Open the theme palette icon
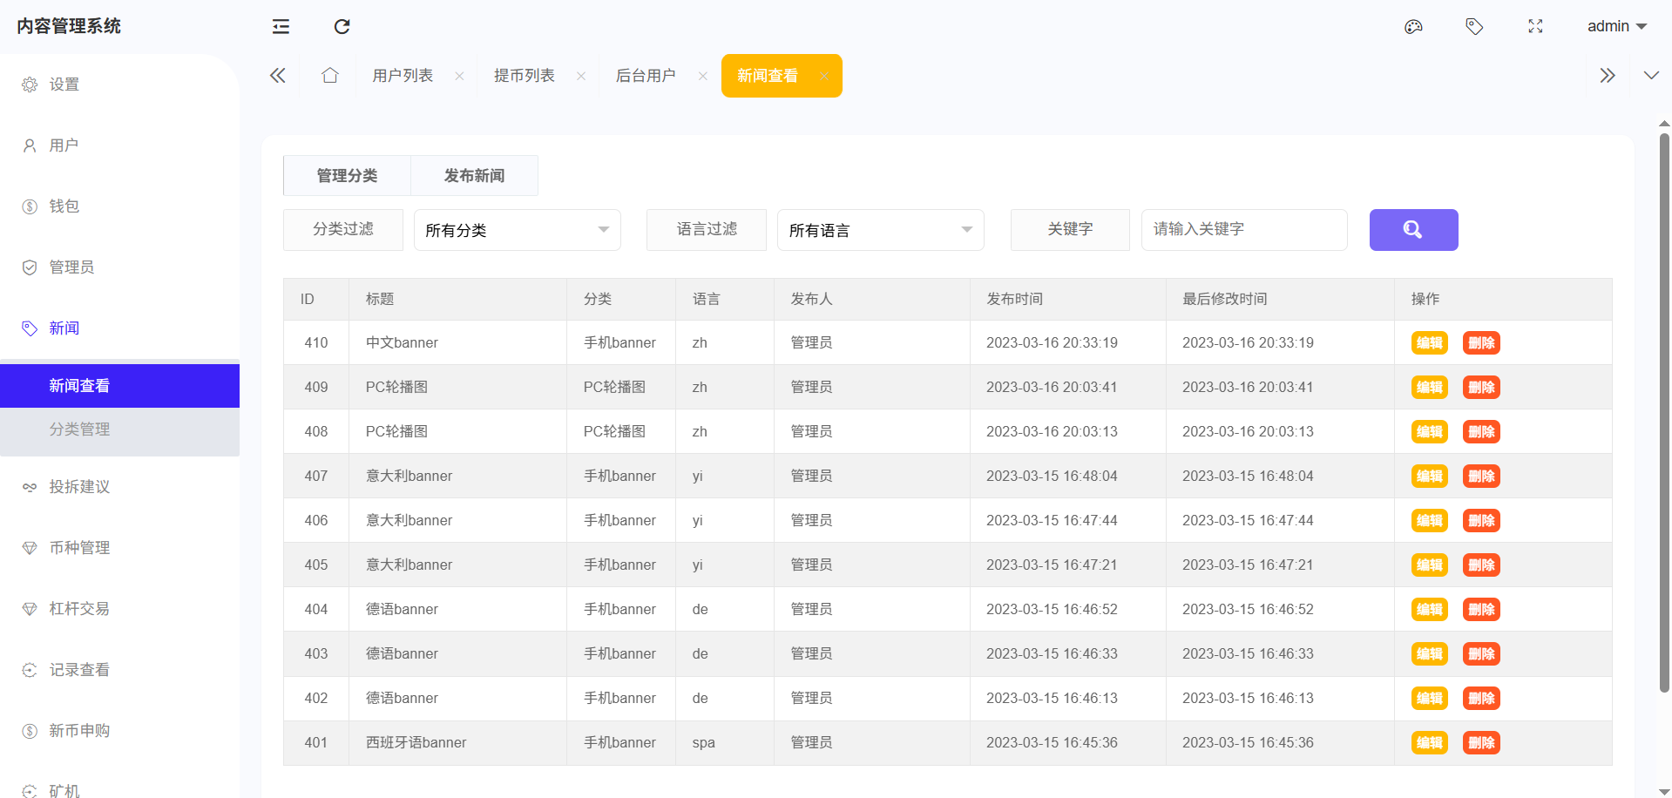 pos(1413,26)
